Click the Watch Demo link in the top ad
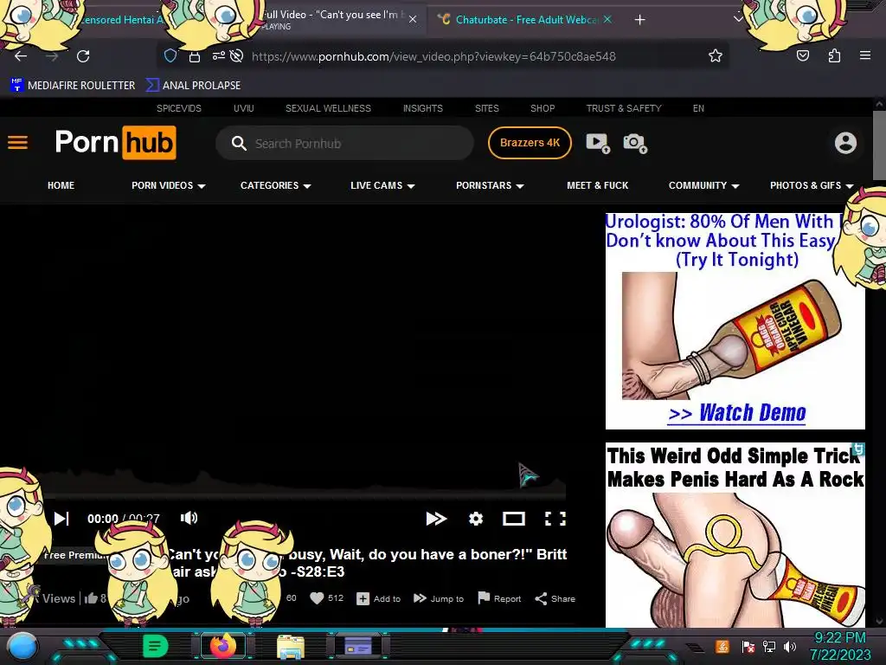886x665 pixels. tap(737, 413)
